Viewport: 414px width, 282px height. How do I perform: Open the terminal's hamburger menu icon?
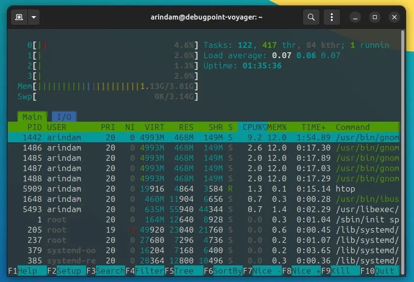click(332, 17)
